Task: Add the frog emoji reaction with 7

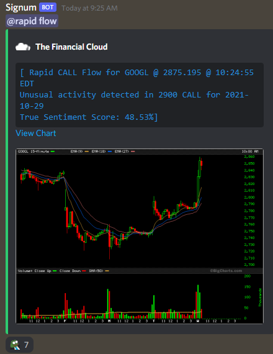Action: pyautogui.click(x=19, y=345)
